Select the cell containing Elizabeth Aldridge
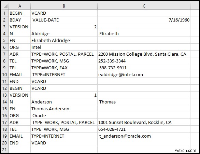The width and height of the screenshot is (200, 154). coord(64,40)
